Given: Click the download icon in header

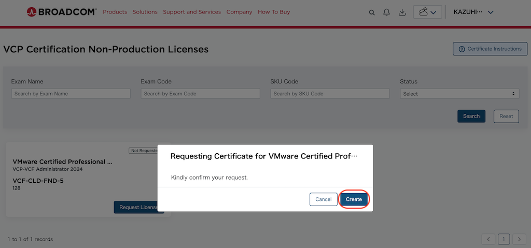Looking at the screenshot, I should coord(402,12).
